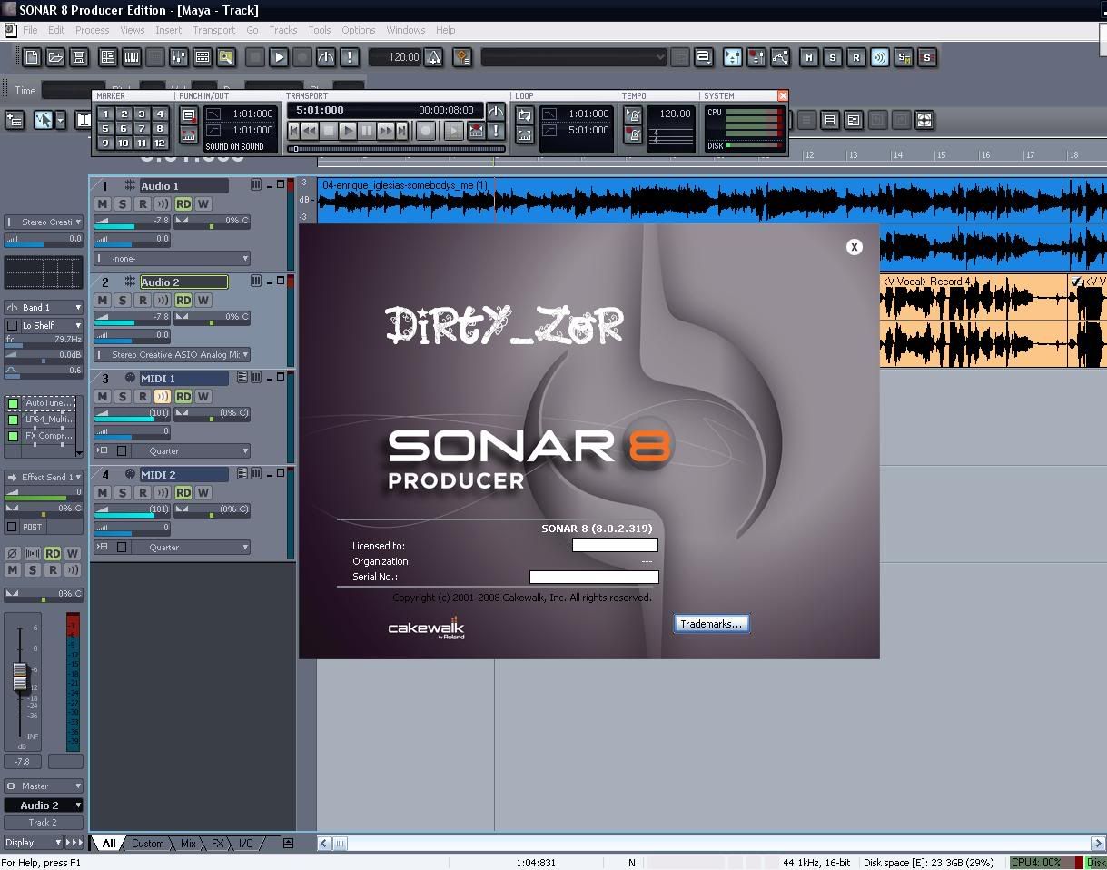Close the SONAR 8 about splash
The width and height of the screenshot is (1107, 870).
coord(854,247)
